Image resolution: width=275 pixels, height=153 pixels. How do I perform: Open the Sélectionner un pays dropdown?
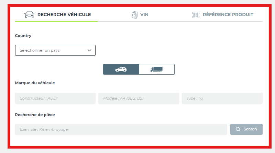[x=55, y=50]
